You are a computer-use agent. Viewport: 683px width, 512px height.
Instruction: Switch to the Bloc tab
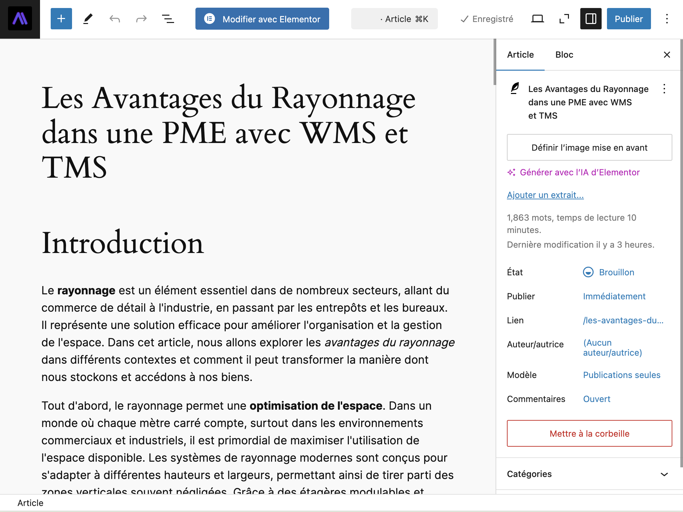coord(564,55)
